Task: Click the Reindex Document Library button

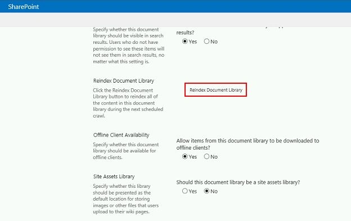Action: click(x=216, y=90)
